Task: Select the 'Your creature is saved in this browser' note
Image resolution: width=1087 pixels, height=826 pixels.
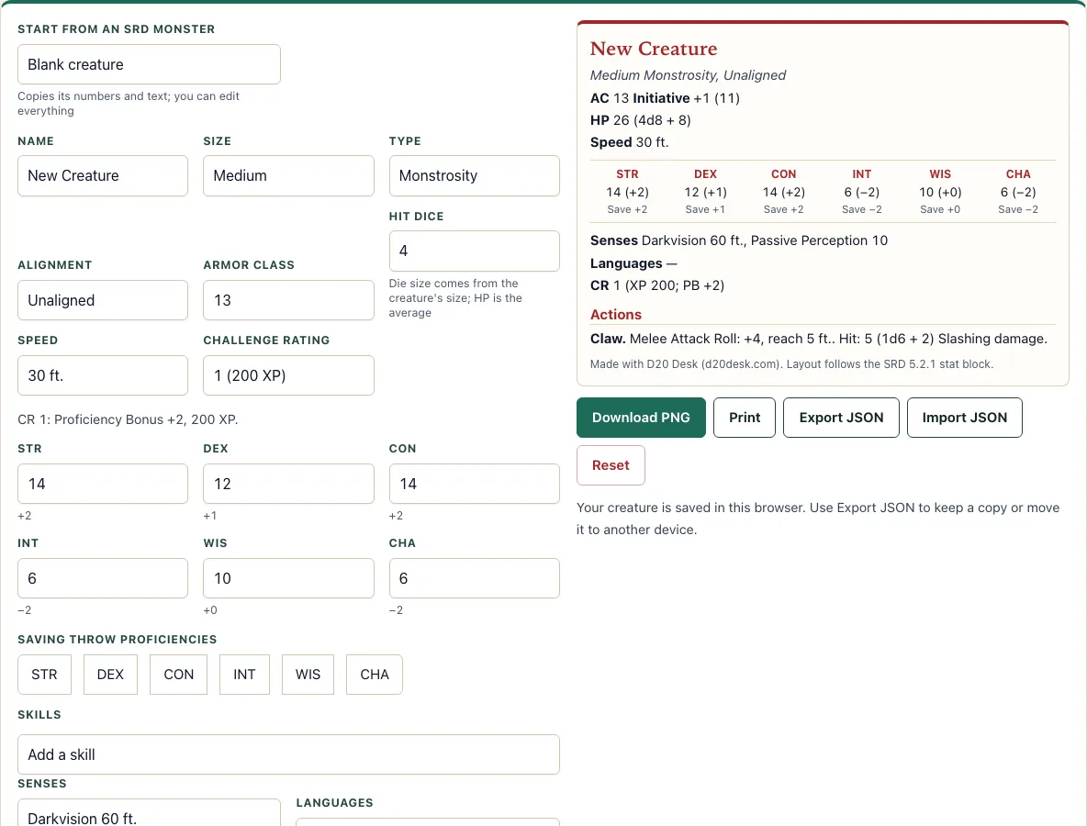Action: (x=818, y=519)
